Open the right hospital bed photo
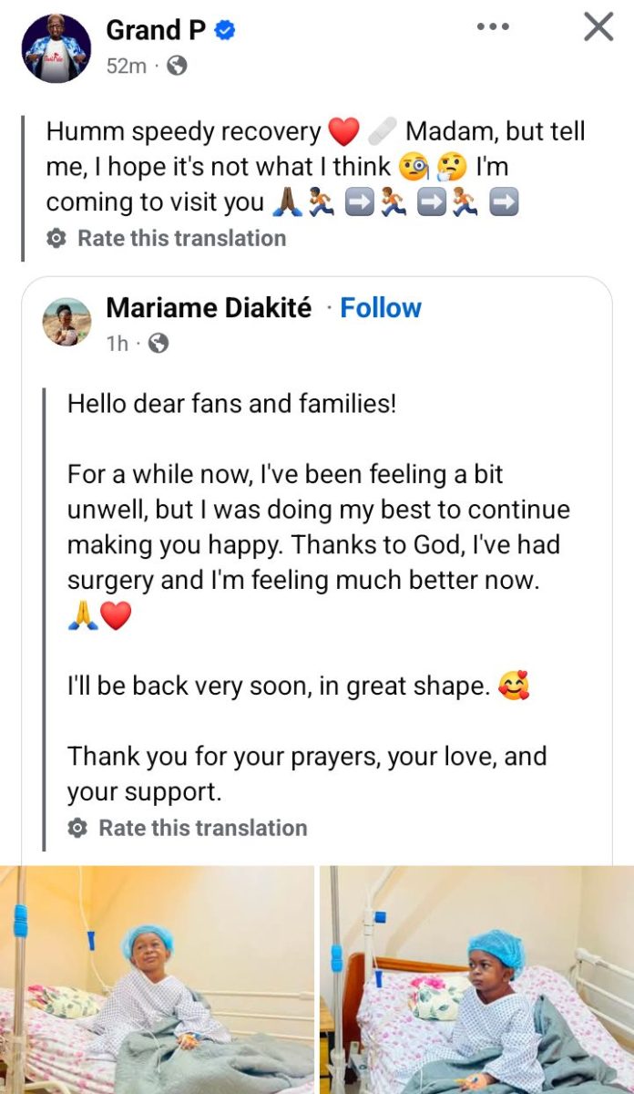The width and height of the screenshot is (634, 1094). 476,980
